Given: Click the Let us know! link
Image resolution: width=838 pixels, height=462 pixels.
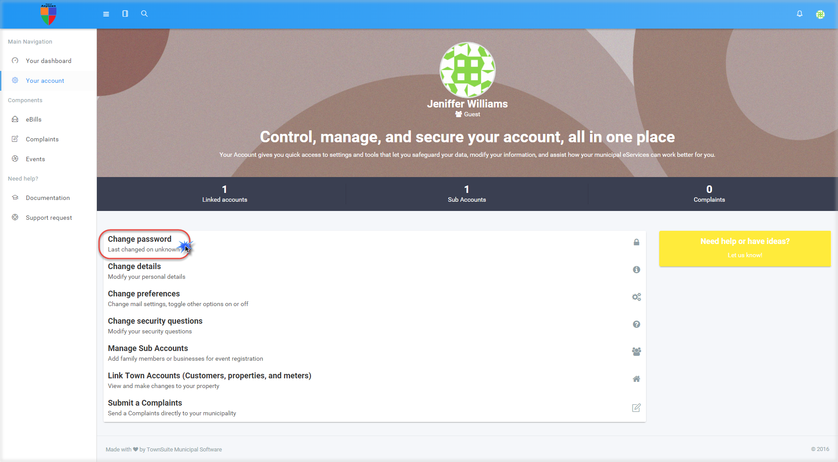Looking at the screenshot, I should [x=745, y=255].
